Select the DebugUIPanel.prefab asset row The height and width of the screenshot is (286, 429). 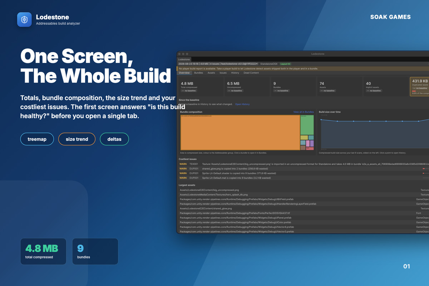click(x=303, y=218)
